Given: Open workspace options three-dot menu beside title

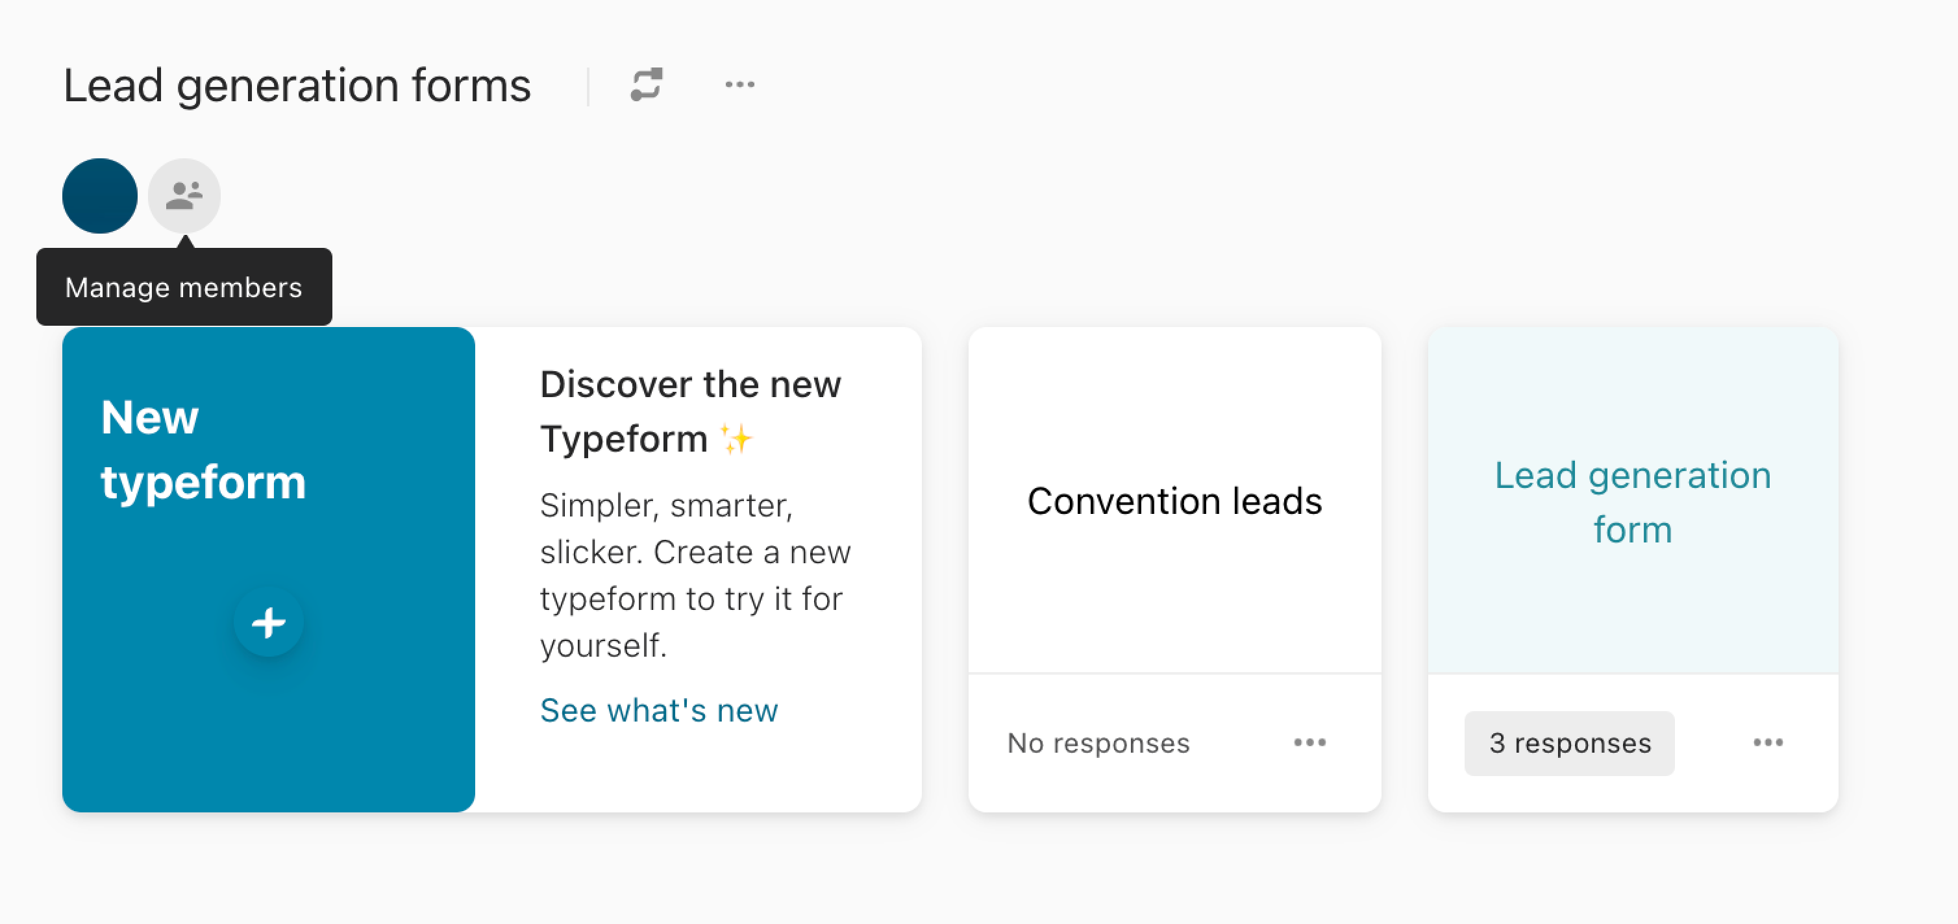Looking at the screenshot, I should [739, 84].
